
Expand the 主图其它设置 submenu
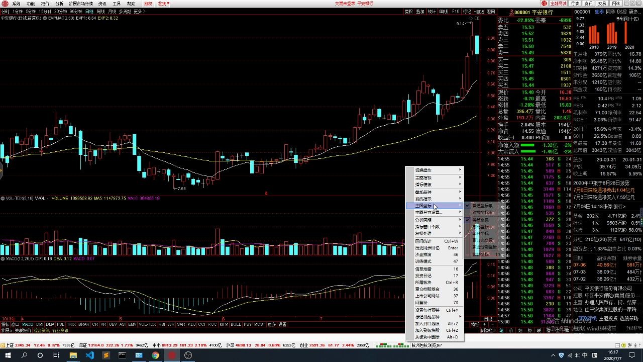pos(435,212)
